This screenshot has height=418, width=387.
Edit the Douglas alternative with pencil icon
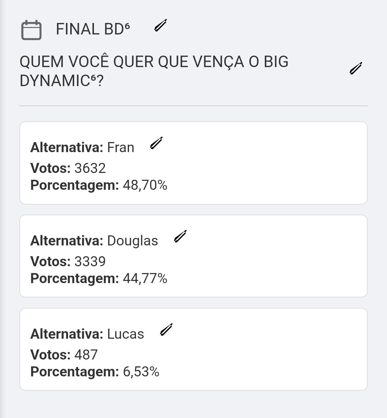pyautogui.click(x=180, y=236)
